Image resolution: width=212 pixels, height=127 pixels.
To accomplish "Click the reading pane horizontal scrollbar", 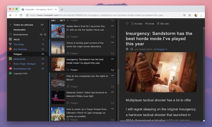I will click(x=142, y=121).
